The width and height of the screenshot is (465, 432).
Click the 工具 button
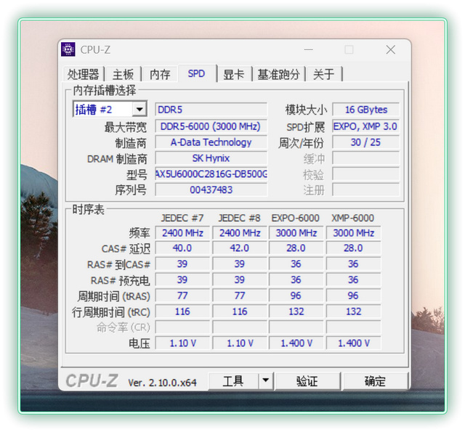[x=233, y=380]
